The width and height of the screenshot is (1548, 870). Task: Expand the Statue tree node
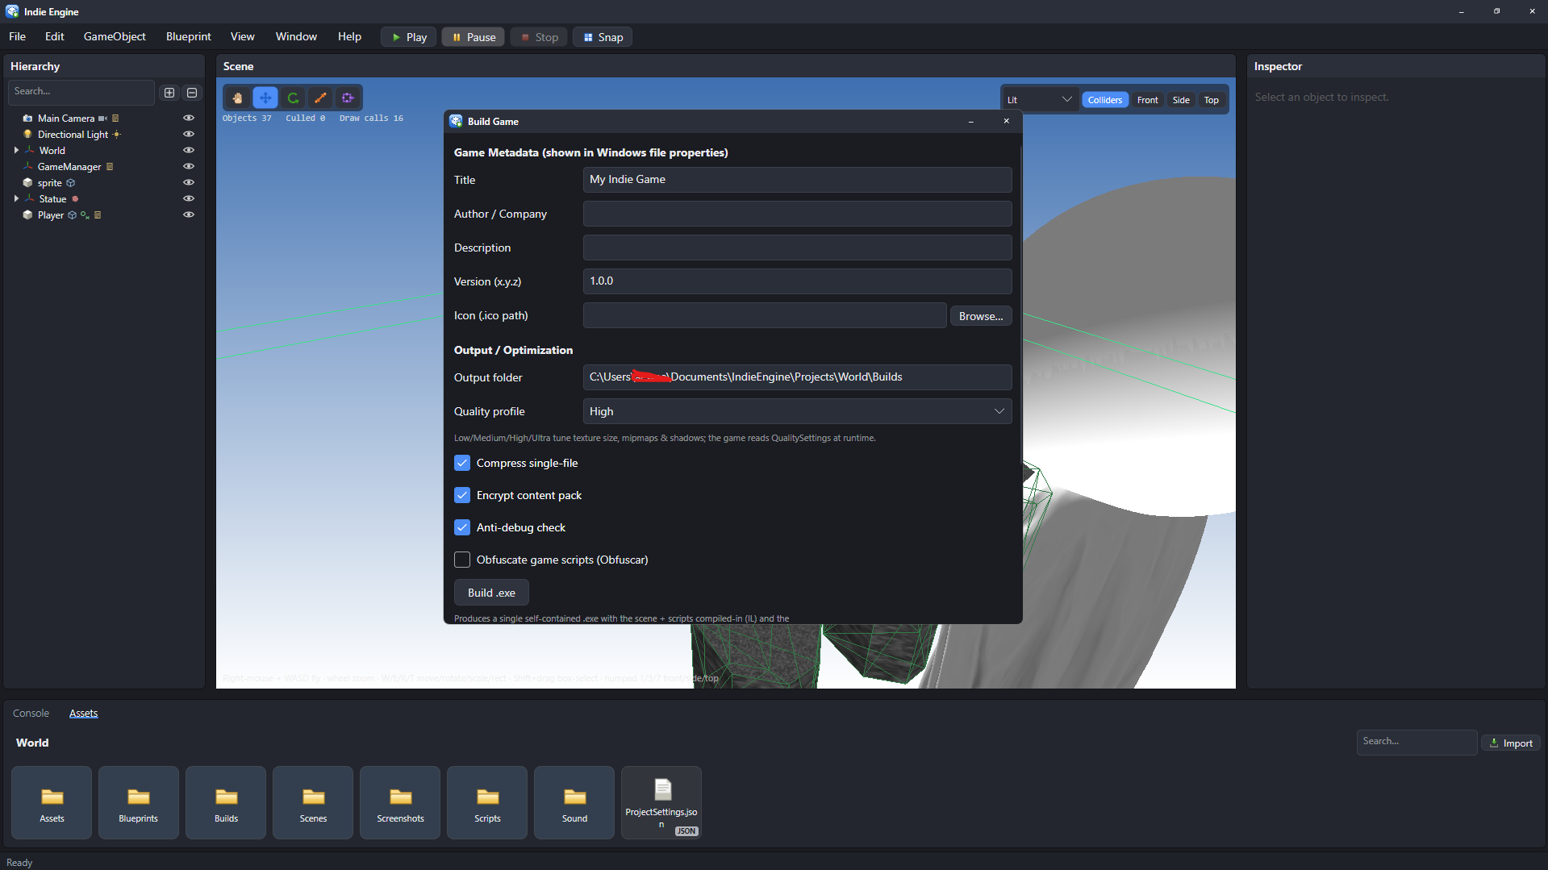pos(16,199)
